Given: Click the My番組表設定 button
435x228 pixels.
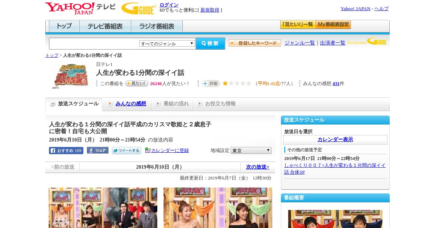Looking at the screenshot, I should coord(333,25).
